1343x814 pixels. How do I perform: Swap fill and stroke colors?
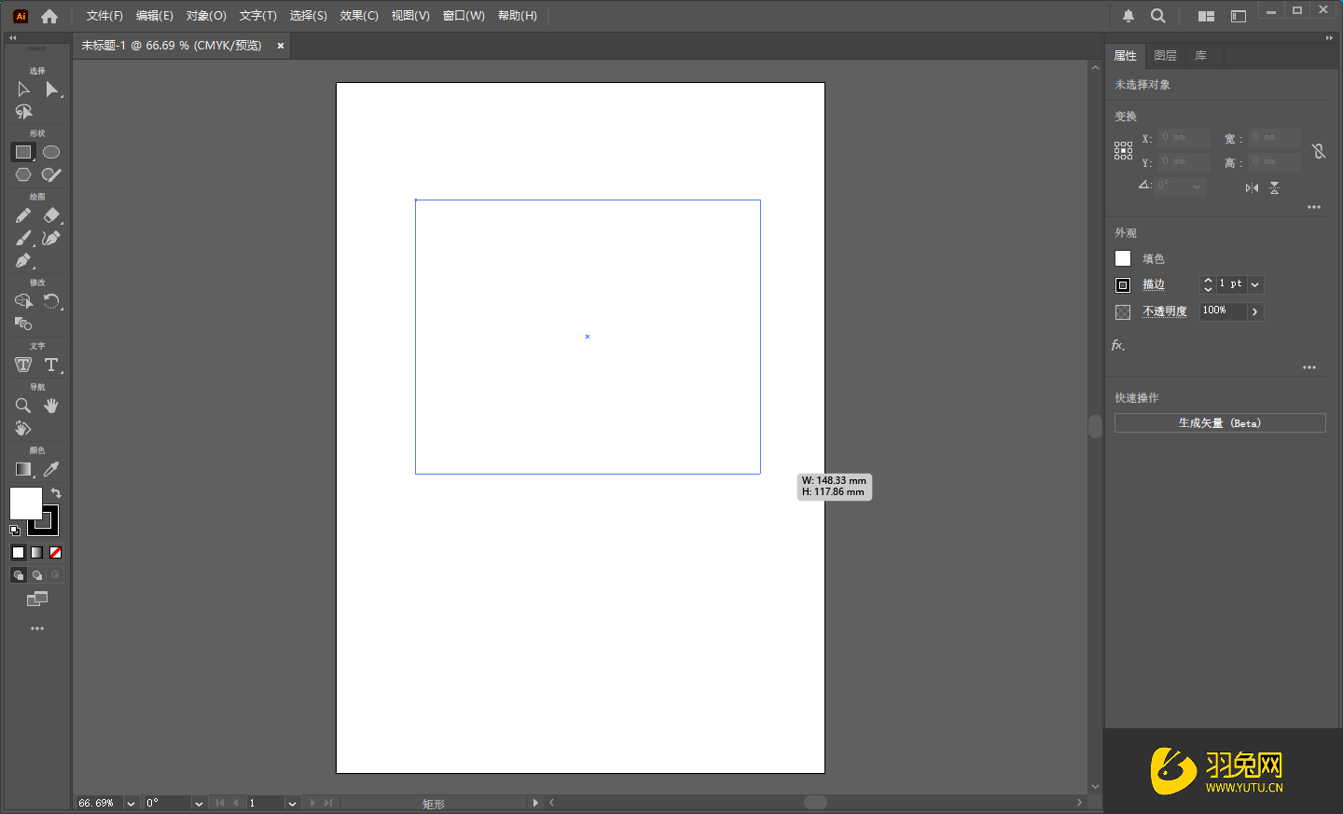coord(56,492)
